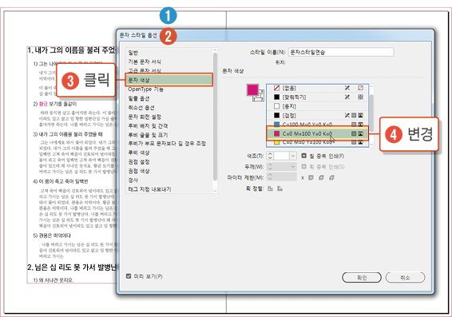
Task: Click the round join icon
Action: pos(321,177)
